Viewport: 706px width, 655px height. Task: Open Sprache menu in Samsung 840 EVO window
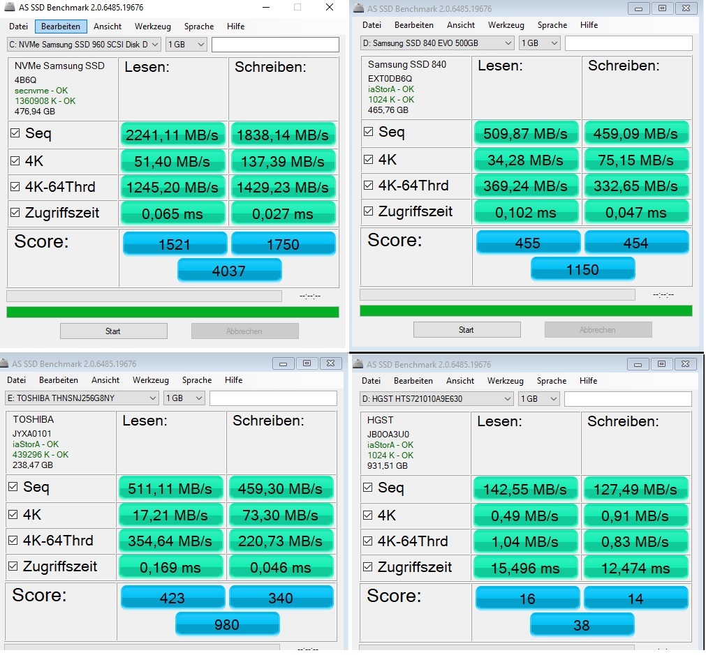[552, 24]
